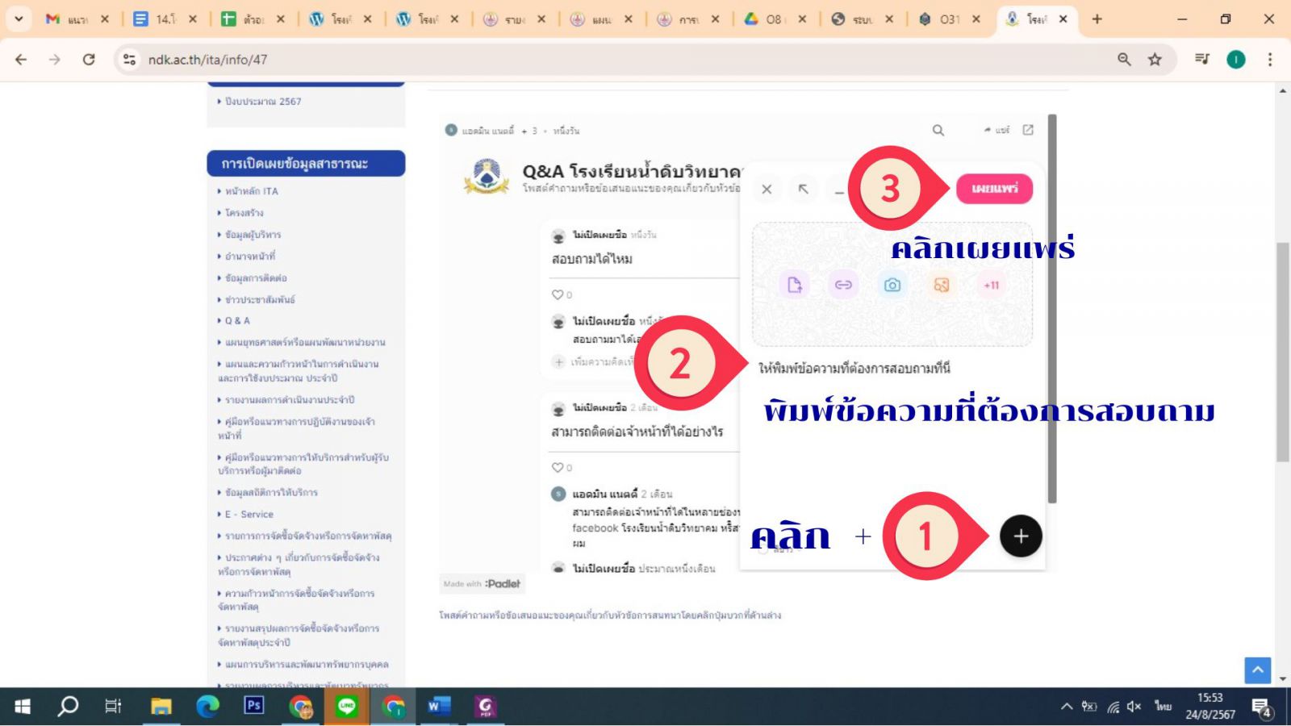Click the image search icon in composer
The height and width of the screenshot is (726, 1291).
941,285
